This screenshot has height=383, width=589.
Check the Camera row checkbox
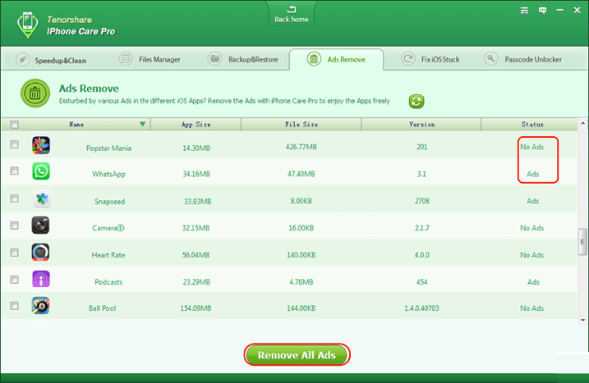coord(14,226)
